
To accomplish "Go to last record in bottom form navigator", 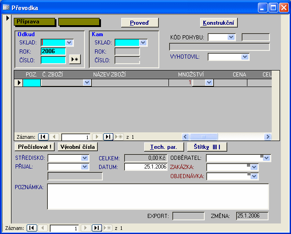I will point(97,228).
